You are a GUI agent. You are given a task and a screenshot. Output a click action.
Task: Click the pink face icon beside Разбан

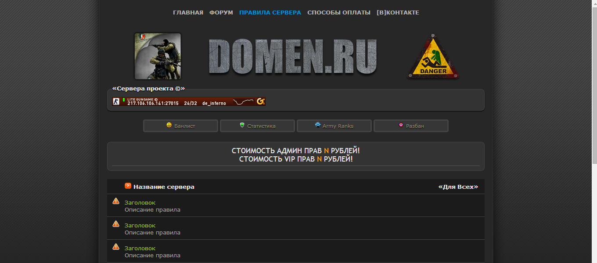(401, 125)
